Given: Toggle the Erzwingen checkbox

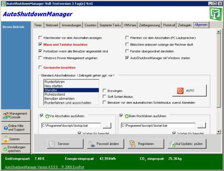Looking at the screenshot, I should [104, 91].
